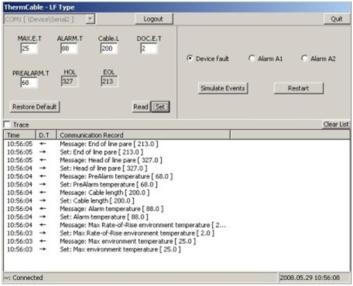Screen dimensions: 353x286
Task: Select the Message: Head of line pare row
Action: (177, 160)
